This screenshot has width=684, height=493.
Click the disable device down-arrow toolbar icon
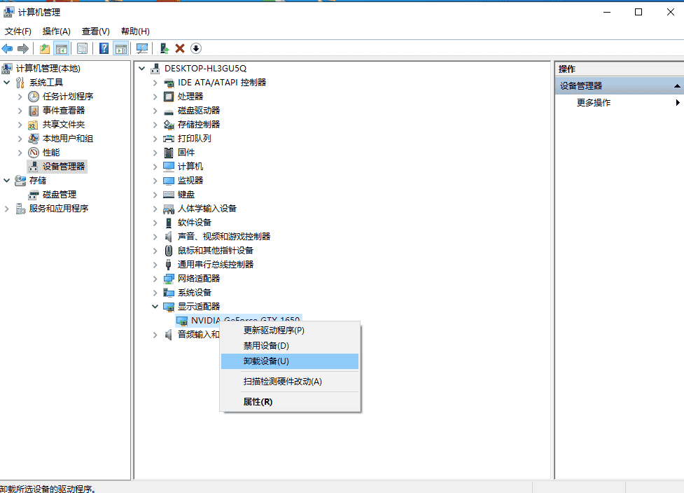[x=196, y=48]
